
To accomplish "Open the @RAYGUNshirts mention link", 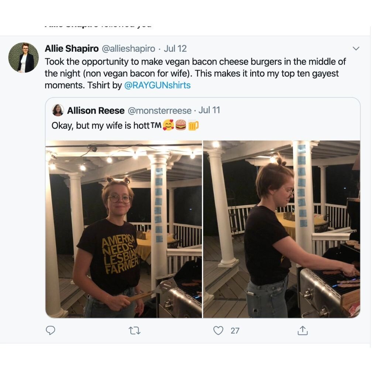I will tap(157, 85).
